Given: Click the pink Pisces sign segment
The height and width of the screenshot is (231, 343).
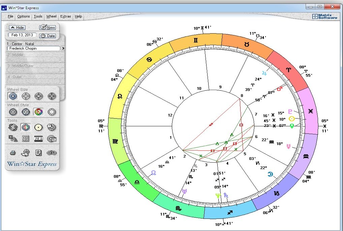Looking at the screenshot, I should tap(310, 111).
